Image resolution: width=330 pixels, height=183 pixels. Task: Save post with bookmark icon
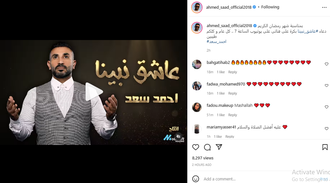click(325, 147)
